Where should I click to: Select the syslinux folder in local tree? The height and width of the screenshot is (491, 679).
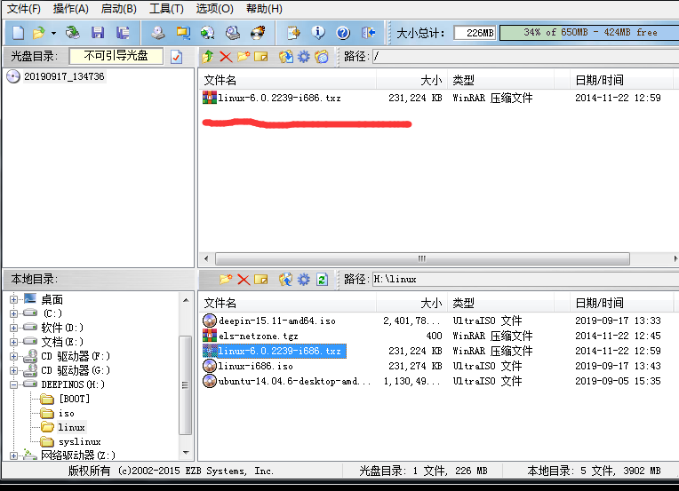point(80,441)
